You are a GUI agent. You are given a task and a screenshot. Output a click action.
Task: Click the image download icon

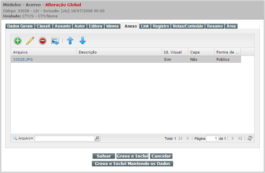point(55,41)
